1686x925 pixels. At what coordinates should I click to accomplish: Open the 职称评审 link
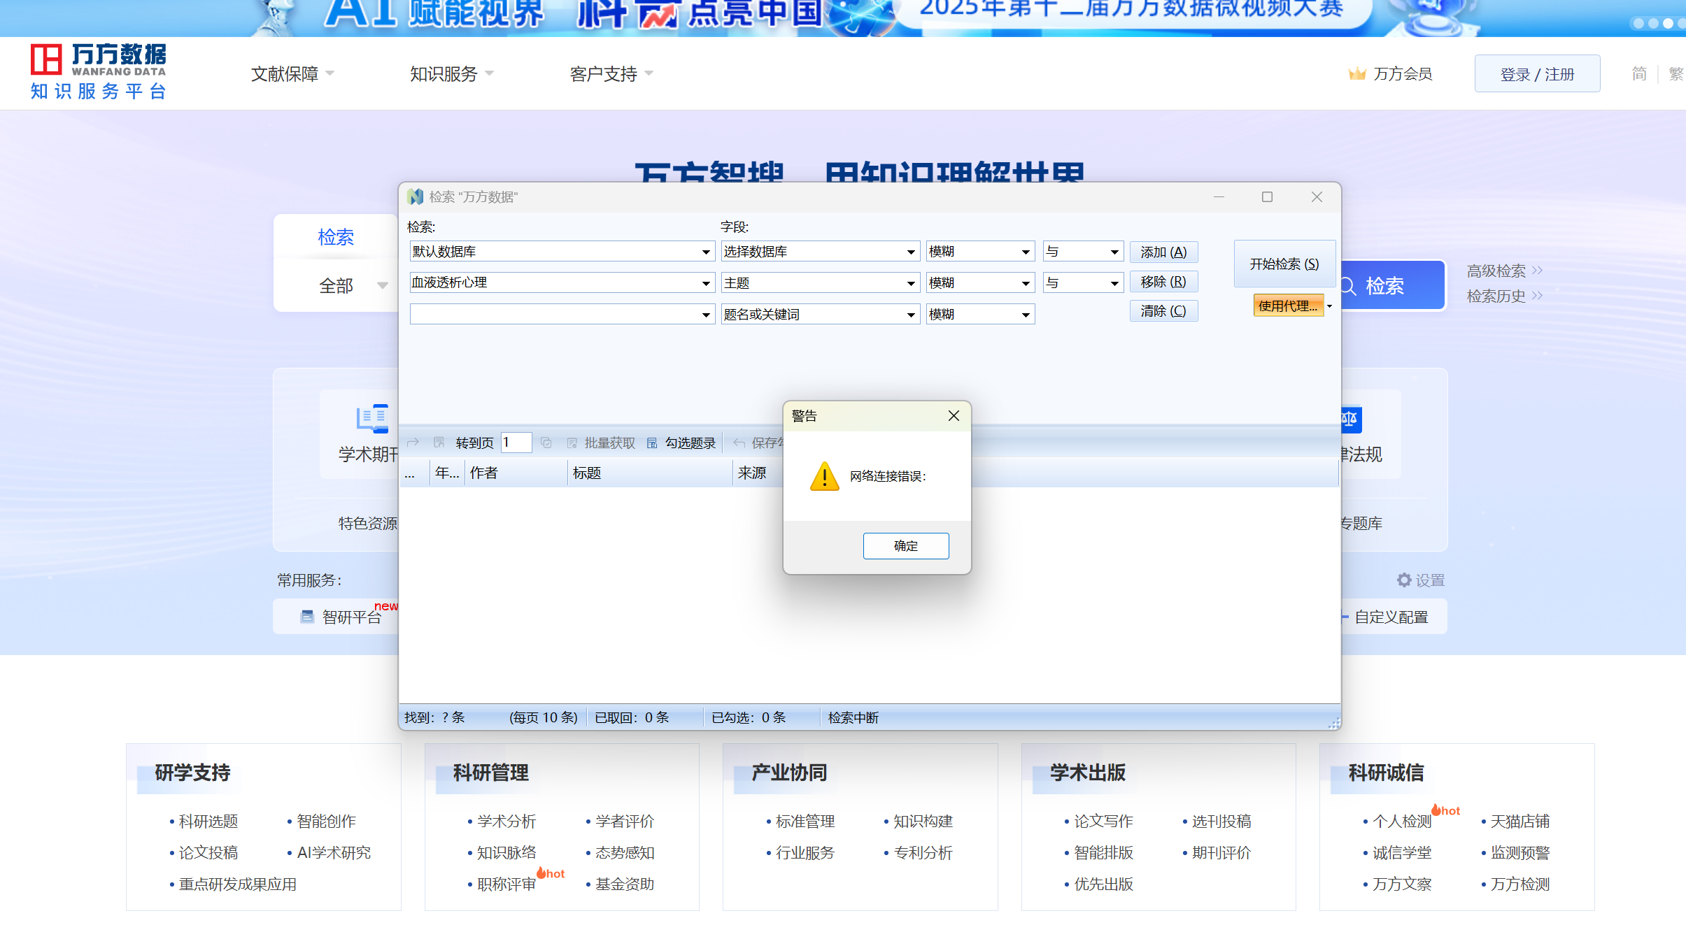coord(506,884)
